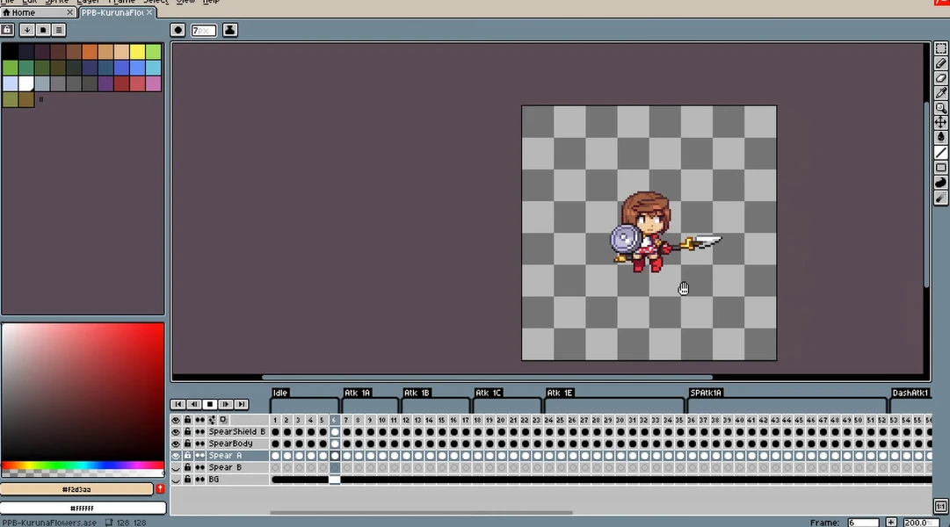
Task: Activate the Eyedropper tool
Action: [x=940, y=93]
